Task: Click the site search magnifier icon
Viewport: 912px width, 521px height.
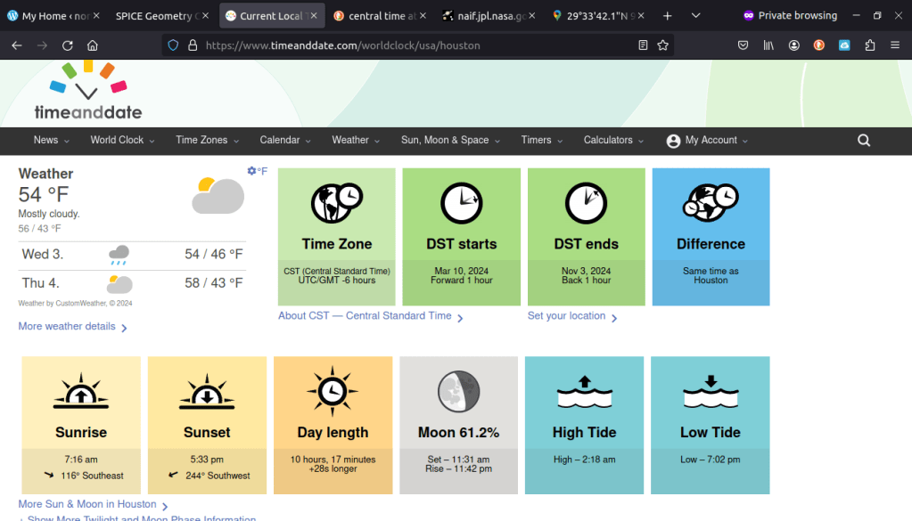Action: tap(863, 141)
